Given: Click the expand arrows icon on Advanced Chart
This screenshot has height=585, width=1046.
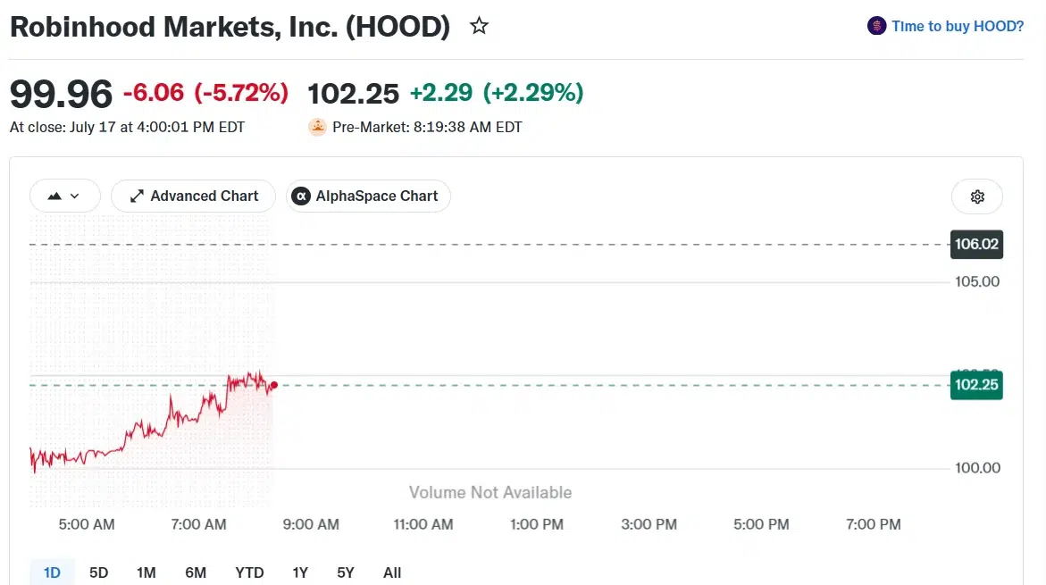Looking at the screenshot, I should tap(137, 196).
